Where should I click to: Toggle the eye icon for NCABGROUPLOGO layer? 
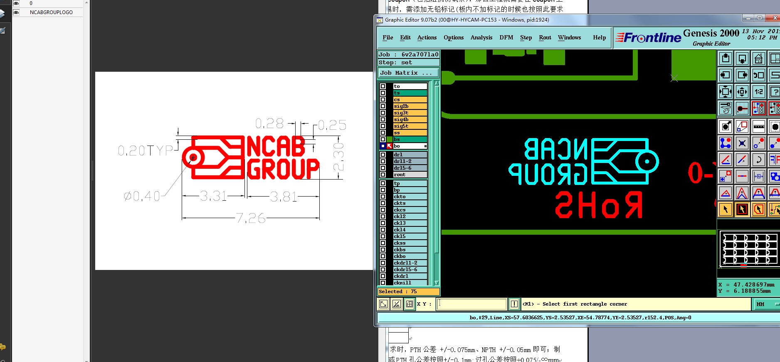(16, 12)
